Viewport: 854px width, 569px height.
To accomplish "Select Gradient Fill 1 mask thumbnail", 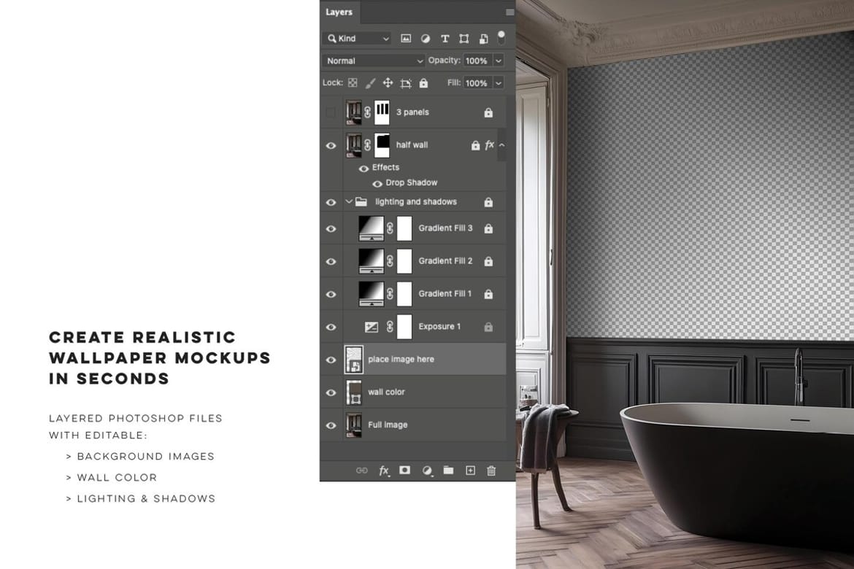I will click(x=404, y=293).
